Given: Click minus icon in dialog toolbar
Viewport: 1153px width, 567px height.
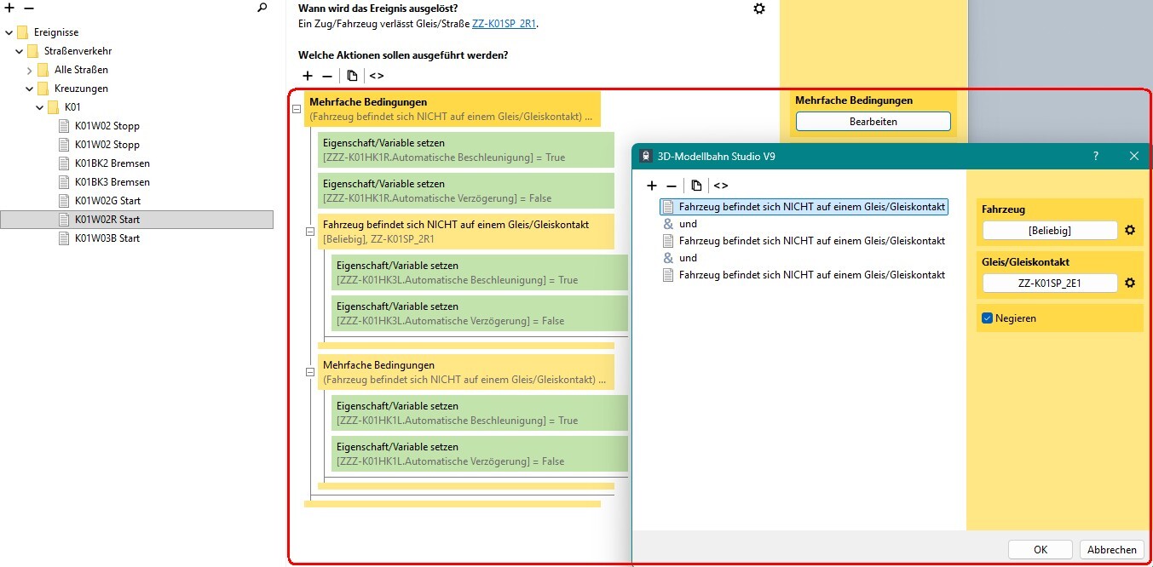Looking at the screenshot, I should [672, 186].
